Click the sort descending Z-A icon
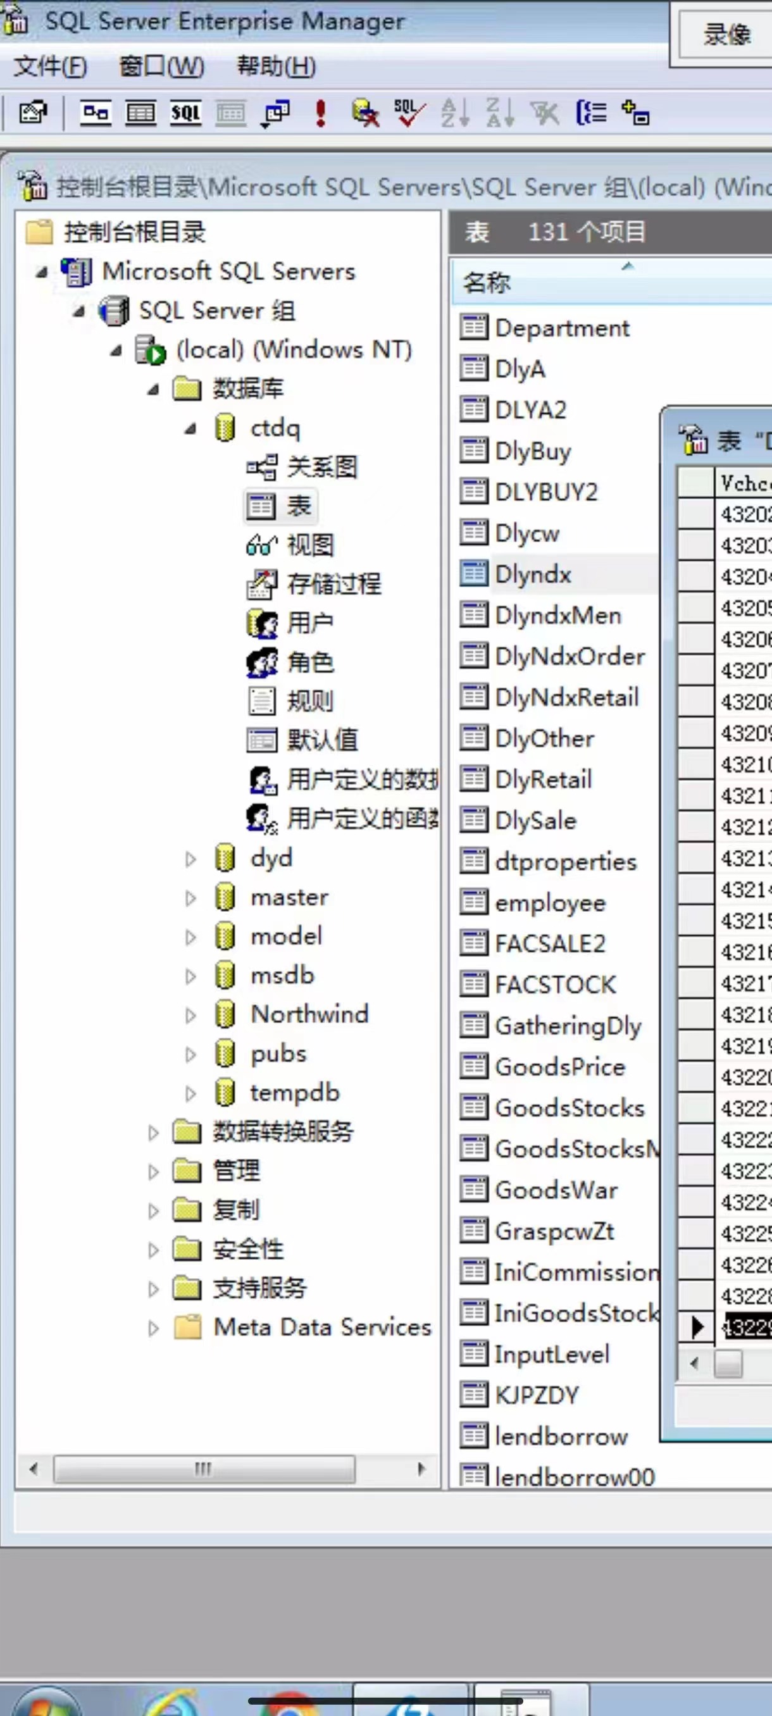This screenshot has width=772, height=1716. coord(501,113)
